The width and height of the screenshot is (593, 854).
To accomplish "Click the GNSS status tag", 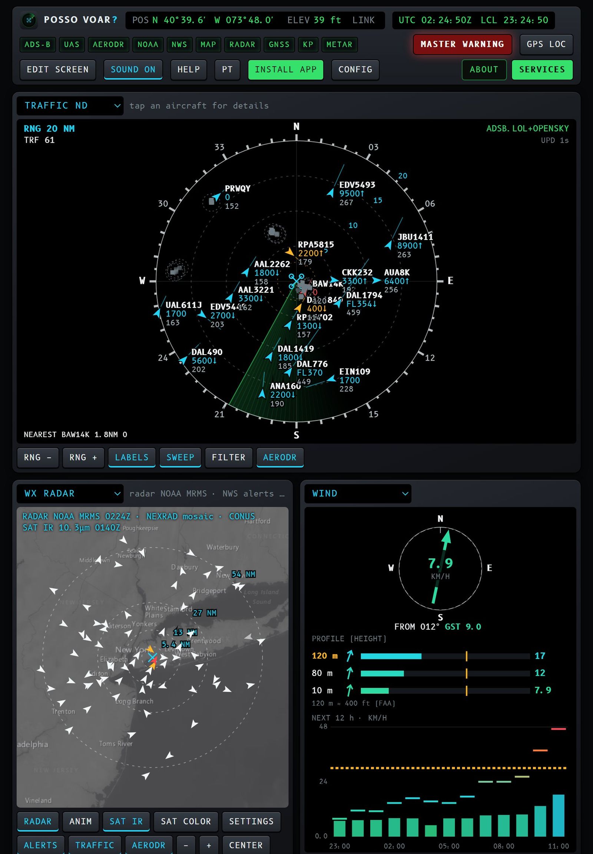I will [x=279, y=45].
